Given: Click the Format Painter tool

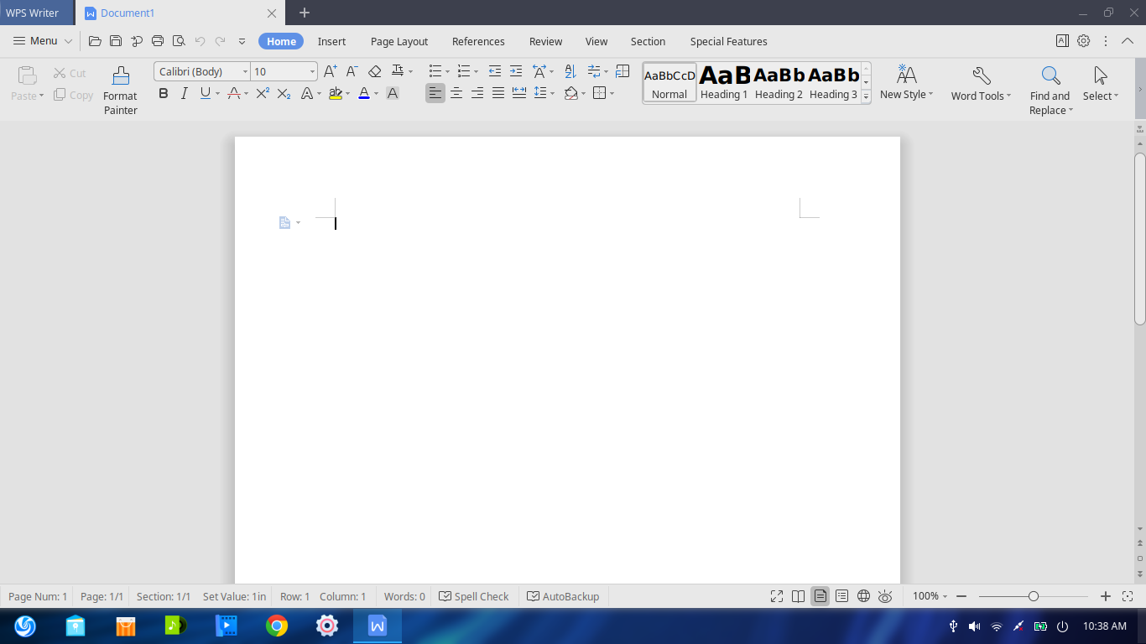Looking at the screenshot, I should [120, 90].
